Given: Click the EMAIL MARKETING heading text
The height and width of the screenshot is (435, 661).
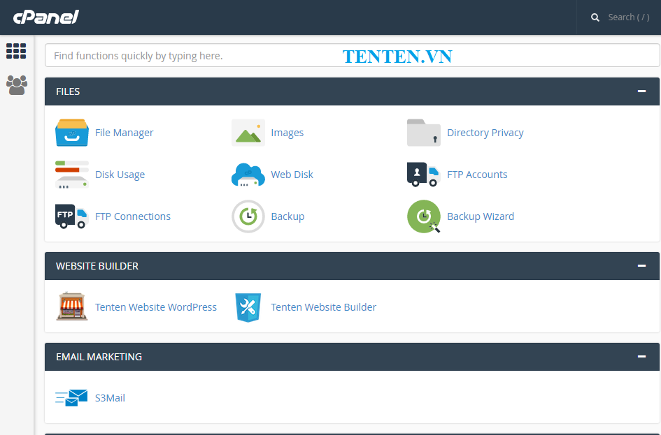Looking at the screenshot, I should point(99,357).
